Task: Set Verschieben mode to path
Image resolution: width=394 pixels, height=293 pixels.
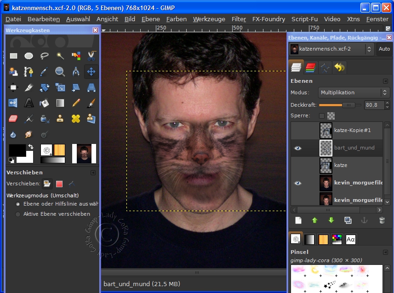Action: [x=72, y=184]
